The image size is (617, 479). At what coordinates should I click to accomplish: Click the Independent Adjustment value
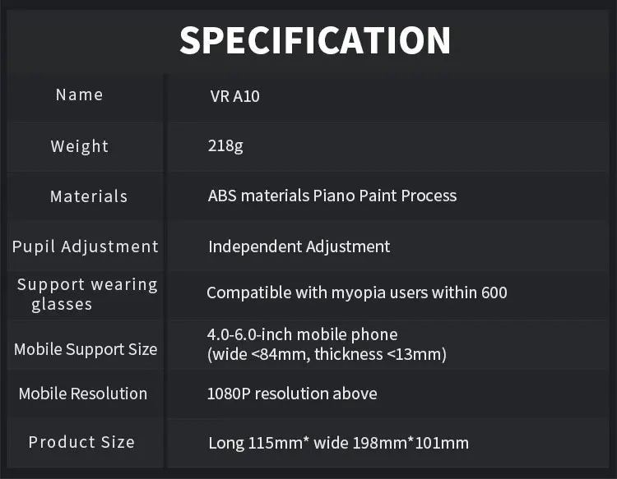click(x=299, y=246)
